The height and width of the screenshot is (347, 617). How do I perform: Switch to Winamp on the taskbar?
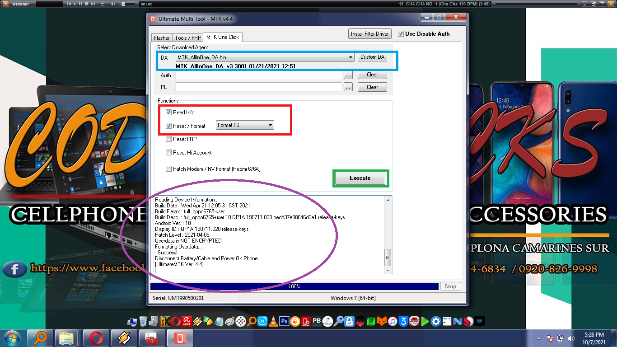tap(124, 338)
